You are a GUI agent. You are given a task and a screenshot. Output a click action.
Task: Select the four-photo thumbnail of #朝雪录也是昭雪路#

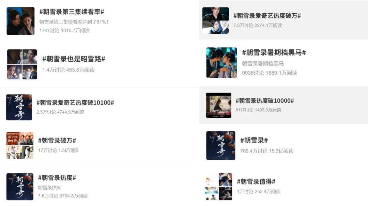tap(22, 64)
